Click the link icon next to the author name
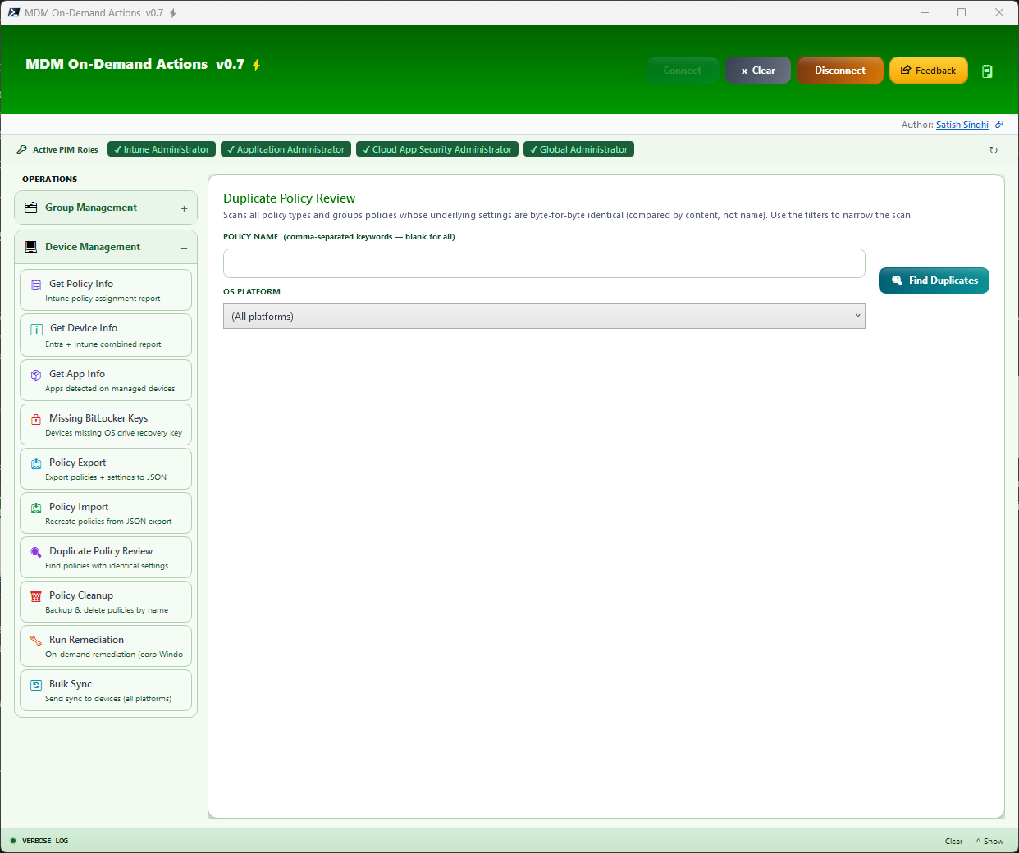Screen dimensions: 1019x853 click(x=999, y=125)
